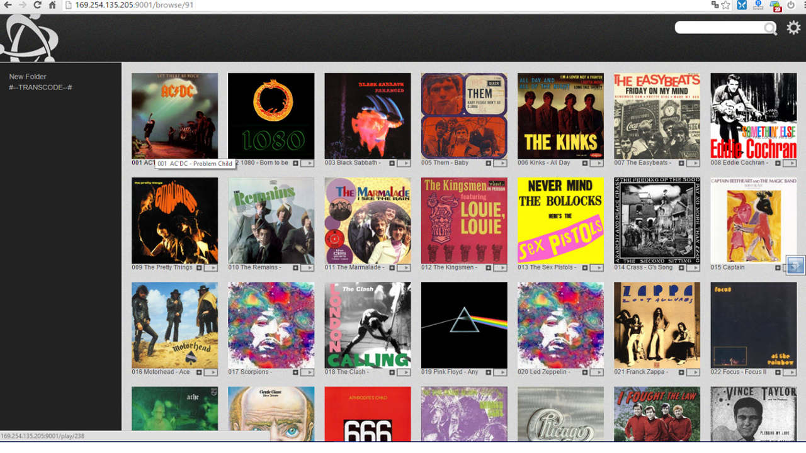
Task: Open the New Folder sidebar entry
Action: 28,77
